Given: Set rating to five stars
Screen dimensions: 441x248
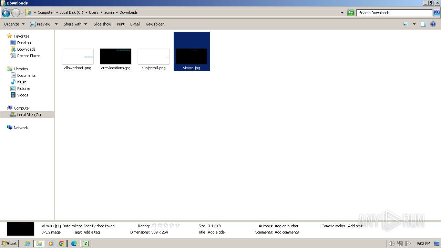Looking at the screenshot, I should (177, 226).
